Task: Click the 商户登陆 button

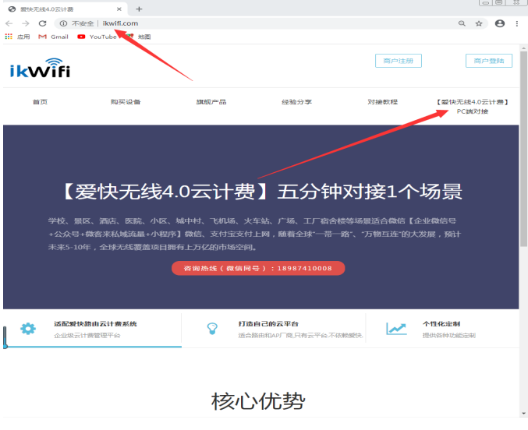Action: (489, 61)
